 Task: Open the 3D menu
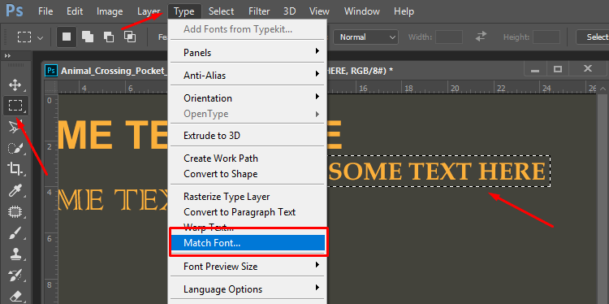289,11
